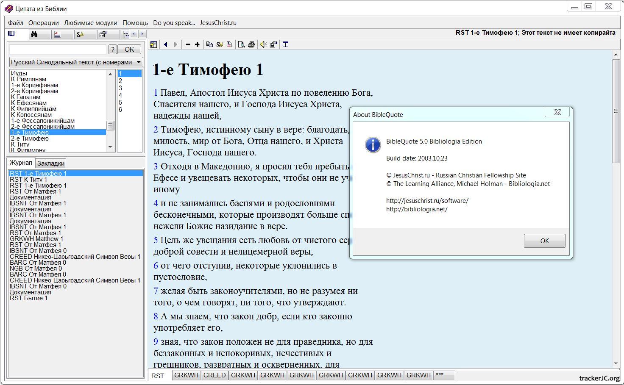Go back with the left arrow icon
Screen dimensions: 624x385
166,44
